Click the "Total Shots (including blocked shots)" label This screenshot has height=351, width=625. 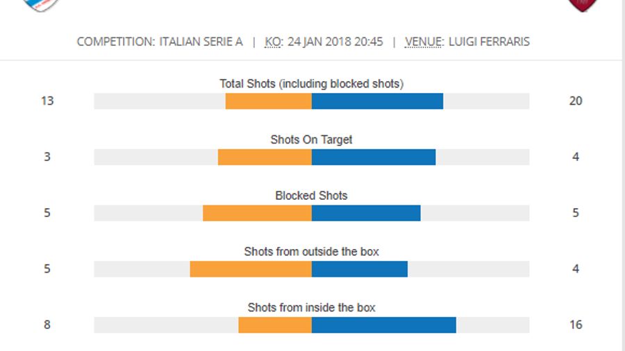coord(311,84)
